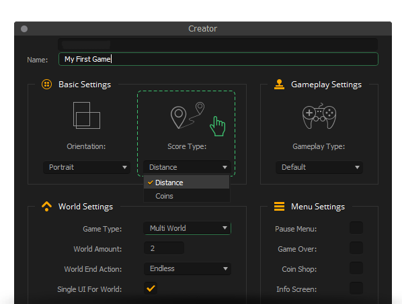The height and width of the screenshot is (304, 402).
Task: Enable the Pause Menu checkbox
Action: click(356, 228)
